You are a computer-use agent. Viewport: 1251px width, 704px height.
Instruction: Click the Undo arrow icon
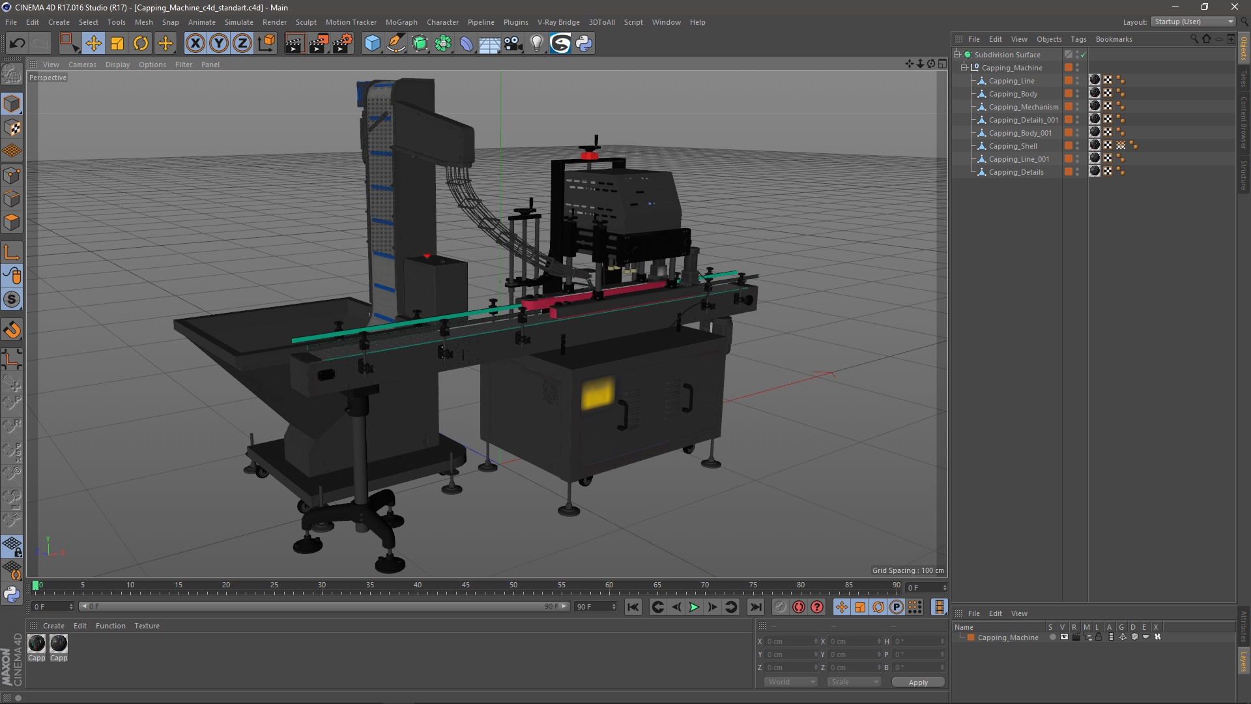click(17, 44)
